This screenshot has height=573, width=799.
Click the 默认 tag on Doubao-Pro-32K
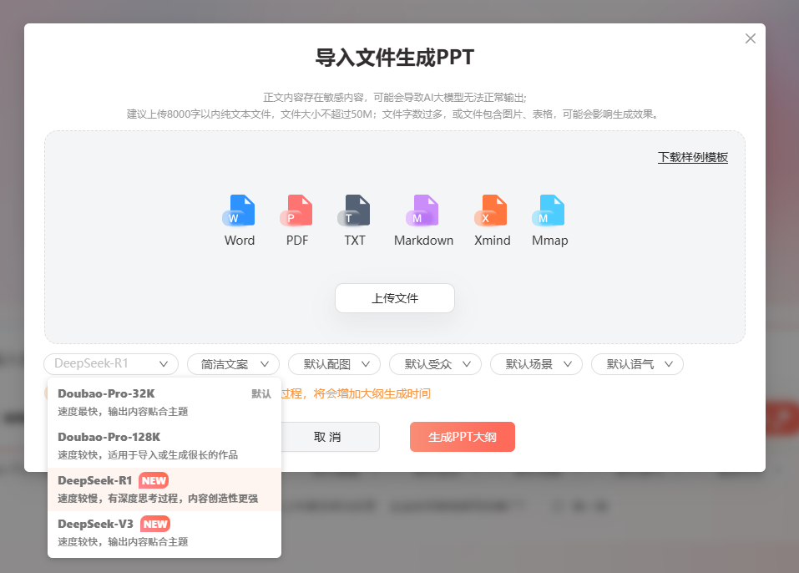pos(261,393)
